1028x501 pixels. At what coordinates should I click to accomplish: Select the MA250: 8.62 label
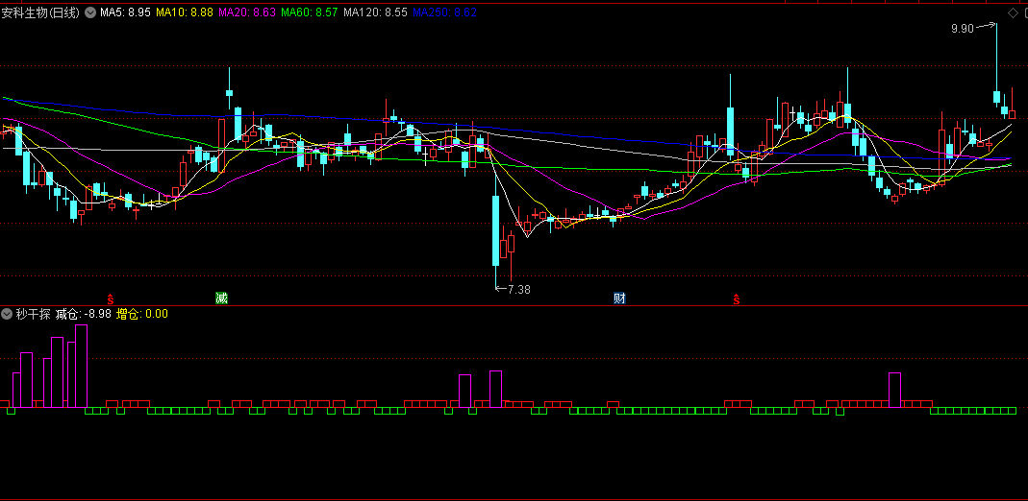(444, 12)
